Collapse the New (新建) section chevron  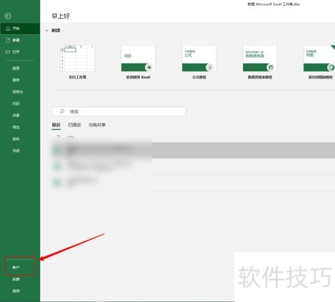tap(47, 30)
